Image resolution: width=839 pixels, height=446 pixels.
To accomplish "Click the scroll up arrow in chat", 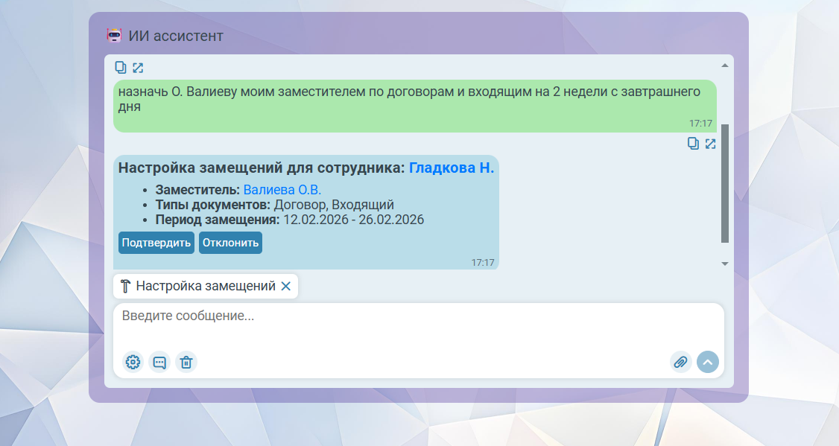I will (x=725, y=66).
